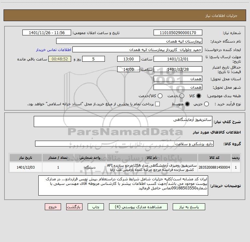
Task: Click the کد کالا column header
Action: click(x=214, y=158)
